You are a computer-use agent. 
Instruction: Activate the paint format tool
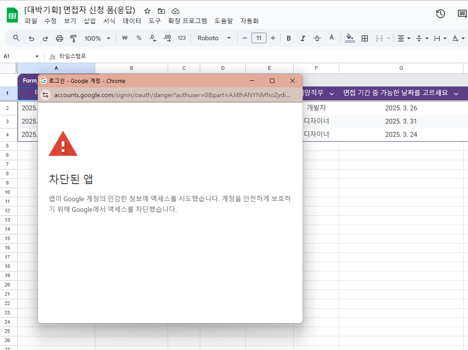point(73,38)
